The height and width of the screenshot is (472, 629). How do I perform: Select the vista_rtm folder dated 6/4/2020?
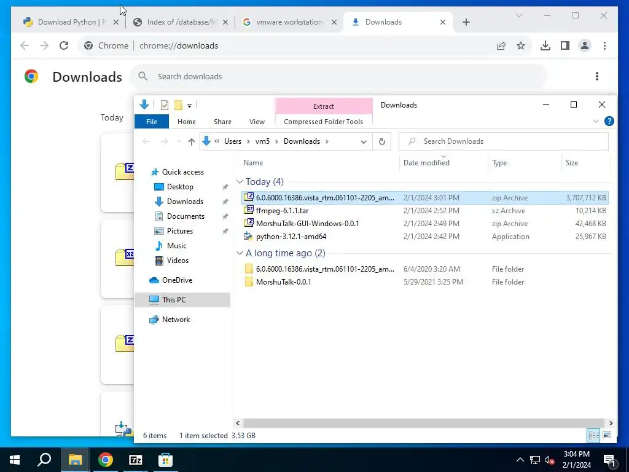click(x=425, y=269)
